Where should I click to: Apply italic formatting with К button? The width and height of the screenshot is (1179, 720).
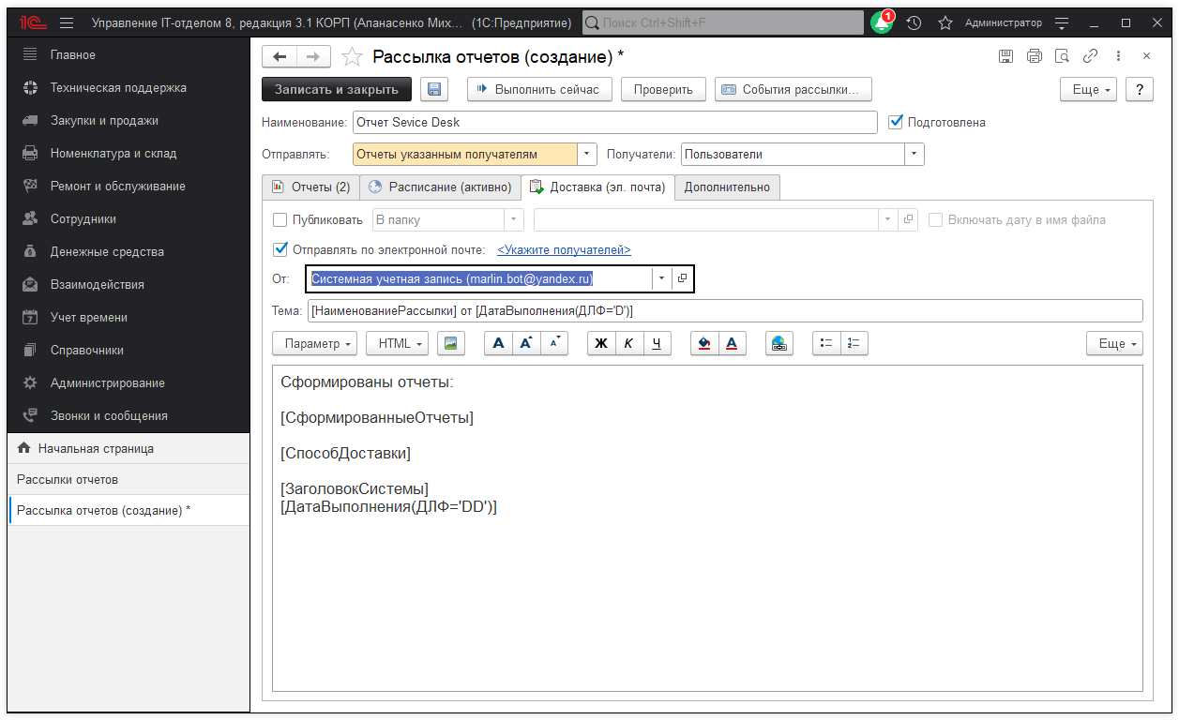[628, 344]
